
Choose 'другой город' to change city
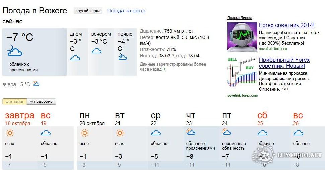point(88,11)
